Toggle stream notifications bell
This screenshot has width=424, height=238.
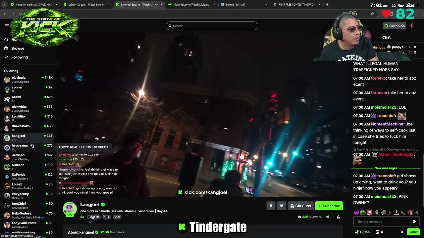(x=271, y=206)
